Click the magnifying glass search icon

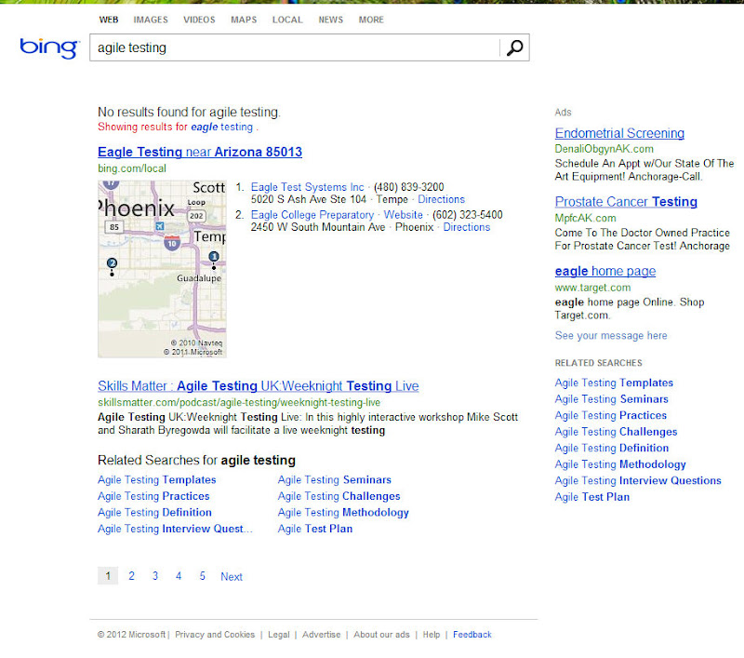point(515,47)
